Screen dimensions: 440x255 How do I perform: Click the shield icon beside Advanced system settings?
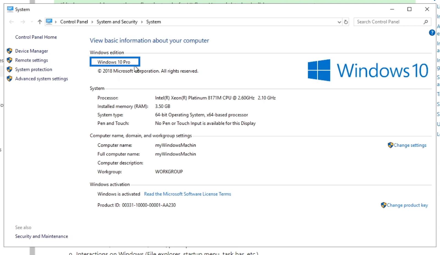(x=10, y=79)
